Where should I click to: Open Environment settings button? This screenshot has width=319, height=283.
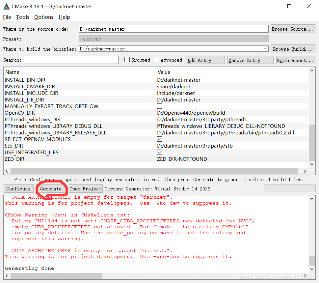[x=296, y=60]
